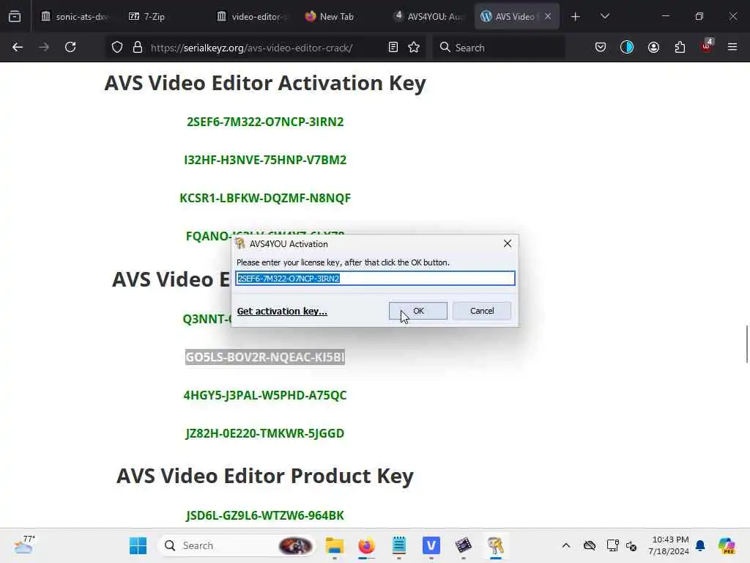Image resolution: width=750 pixels, height=563 pixels.
Task: Open the AVS Video Editor taskbar icon
Action: tap(463, 545)
